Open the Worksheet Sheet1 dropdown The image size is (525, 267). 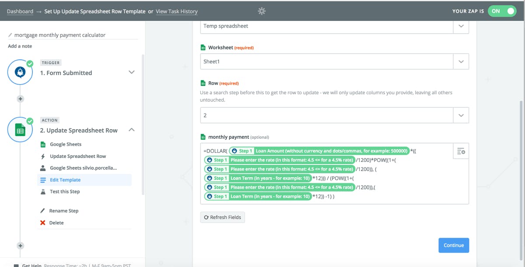point(461,62)
